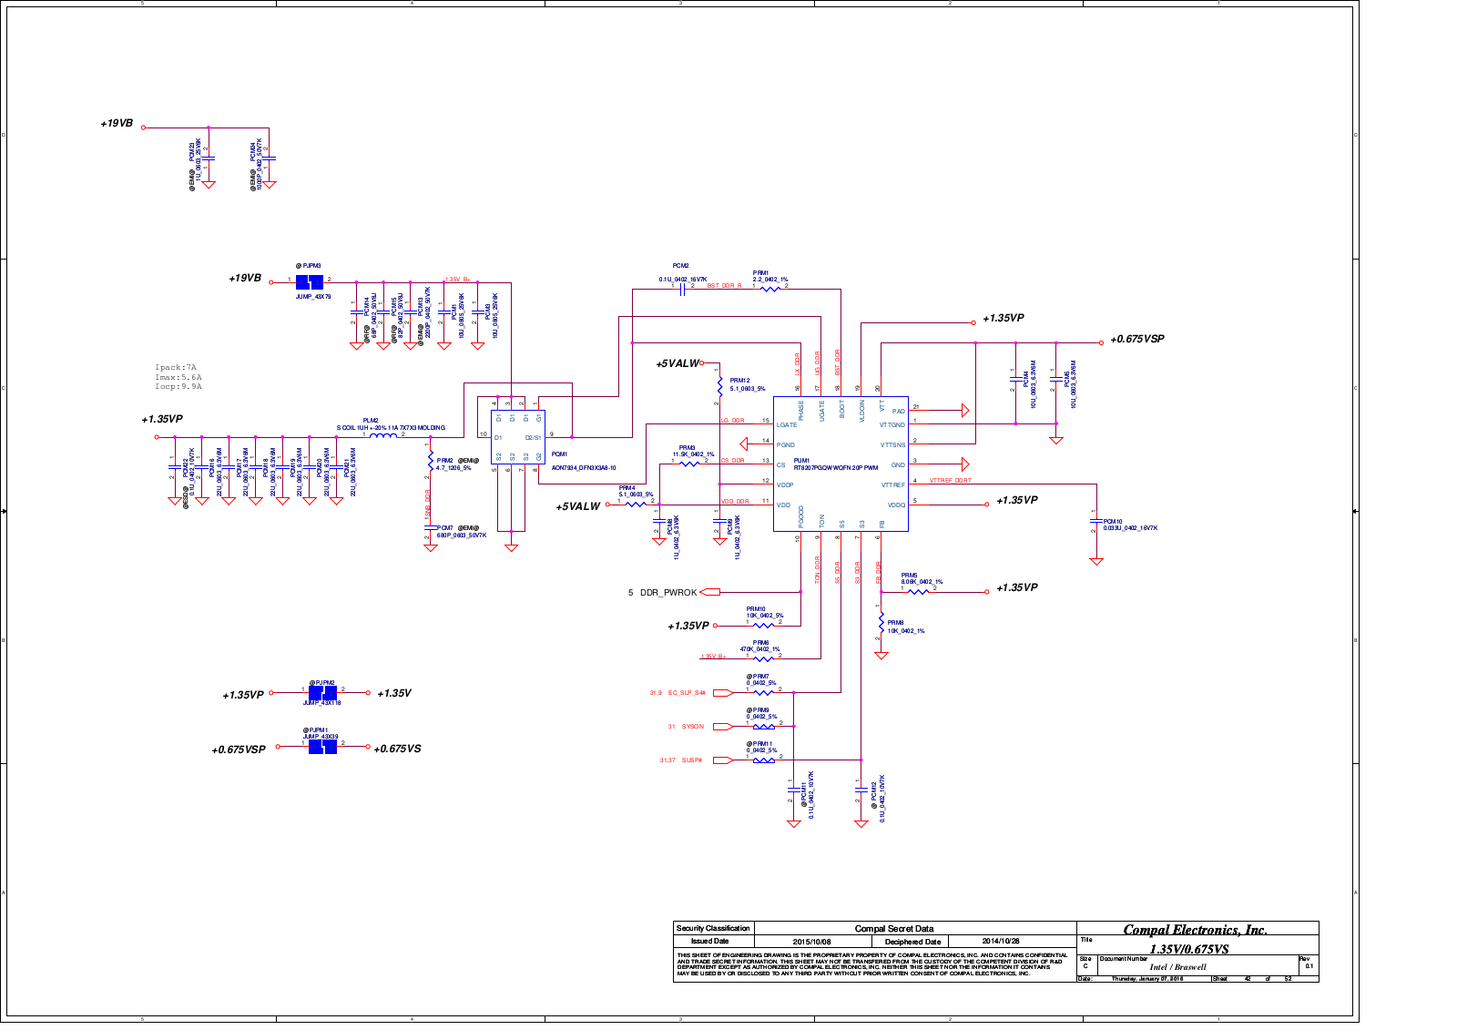
Task: Select the PJPM2 jumper between +1.35VP and +1.35V
Action: [323, 694]
